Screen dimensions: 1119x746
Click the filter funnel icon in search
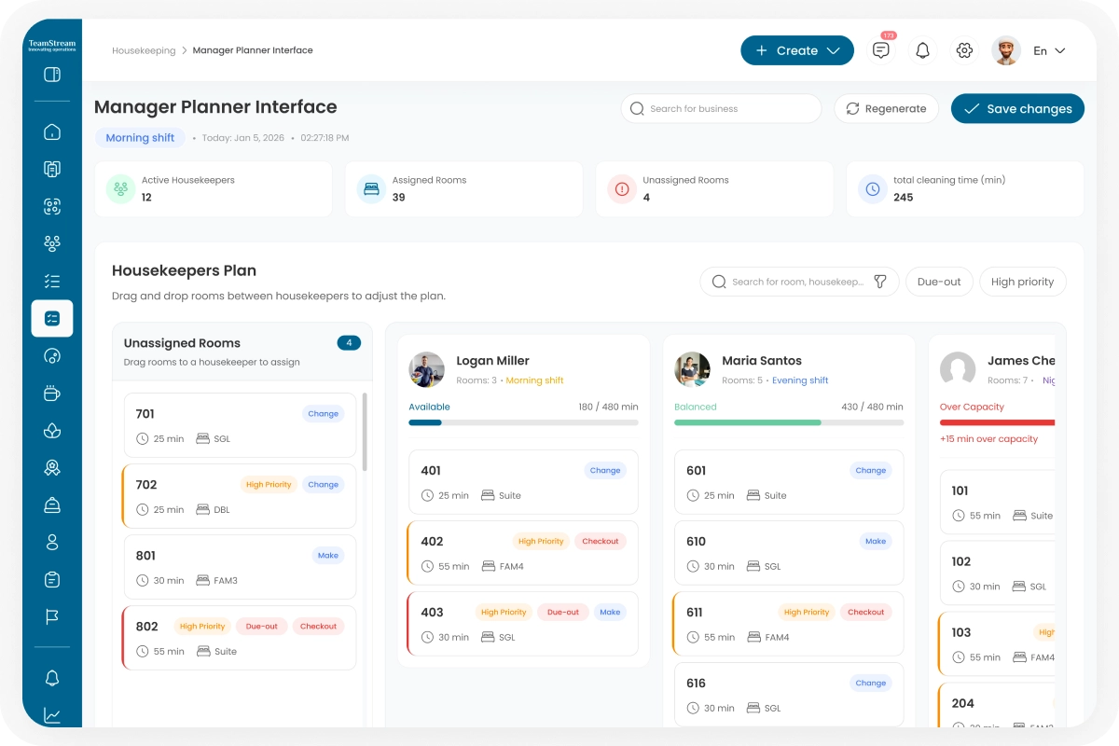879,282
